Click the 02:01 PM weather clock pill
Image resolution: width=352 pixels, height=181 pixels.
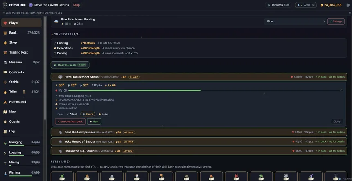tap(306, 5)
